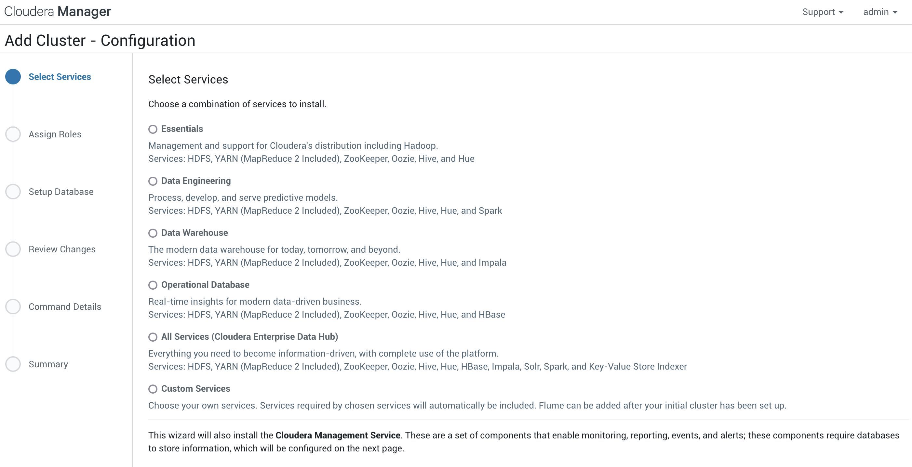The image size is (912, 467).
Task: Select the Data Warehouse radio button
Action: [153, 233]
